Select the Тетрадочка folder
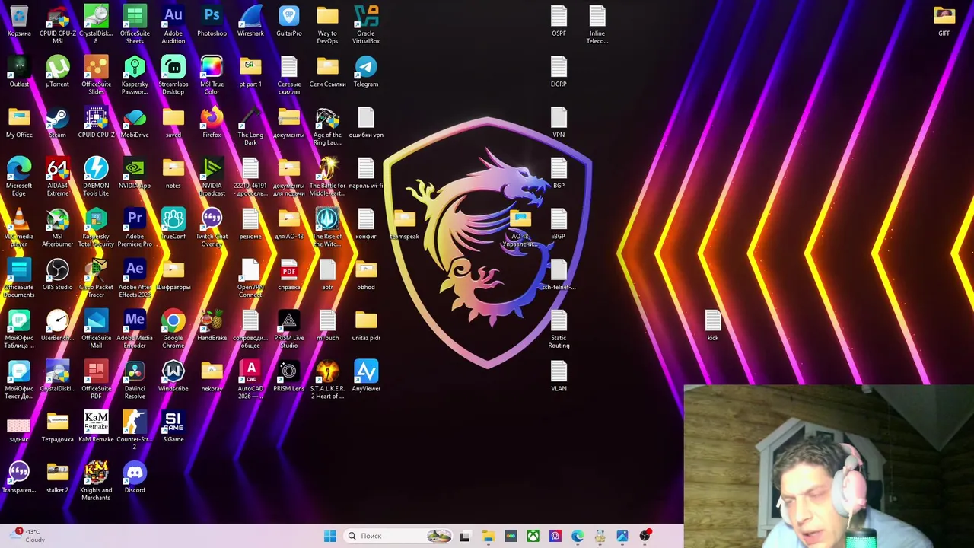The width and height of the screenshot is (974, 548). pyautogui.click(x=58, y=427)
